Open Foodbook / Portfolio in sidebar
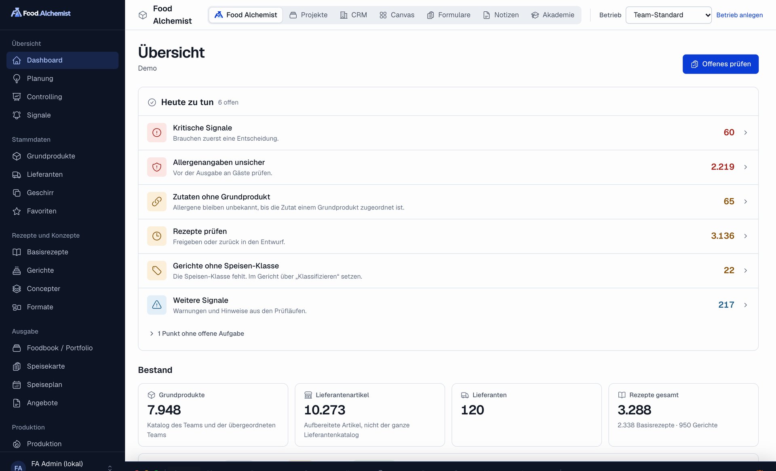This screenshot has width=776, height=471. (62, 348)
